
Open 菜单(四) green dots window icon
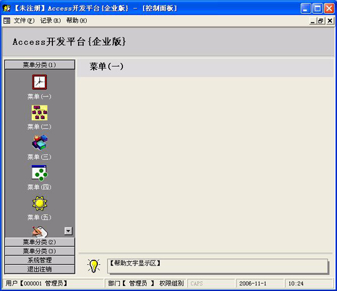pyautogui.click(x=39, y=173)
